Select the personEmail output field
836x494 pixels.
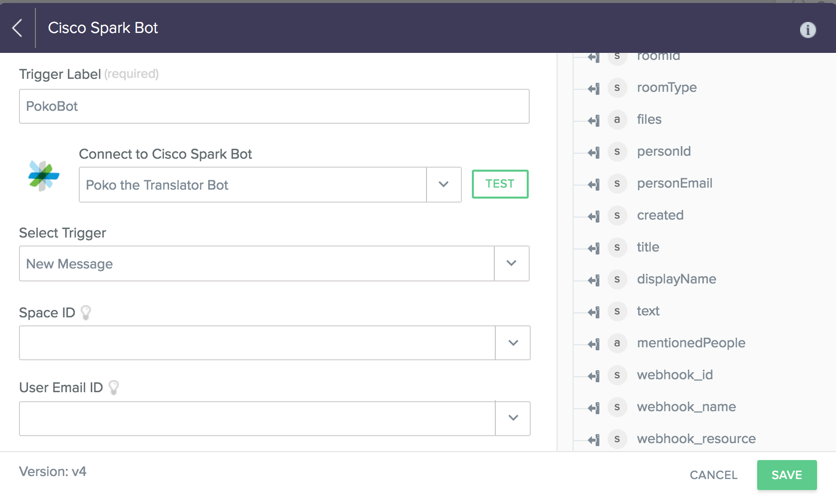674,184
